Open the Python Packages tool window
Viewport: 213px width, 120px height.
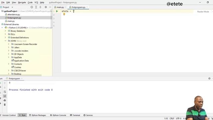coord(38,115)
